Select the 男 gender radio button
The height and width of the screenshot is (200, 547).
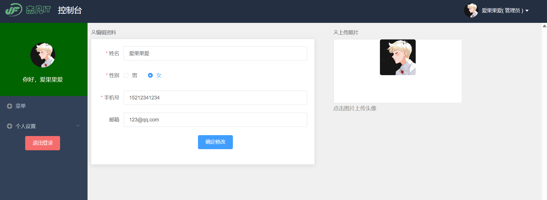coord(126,75)
